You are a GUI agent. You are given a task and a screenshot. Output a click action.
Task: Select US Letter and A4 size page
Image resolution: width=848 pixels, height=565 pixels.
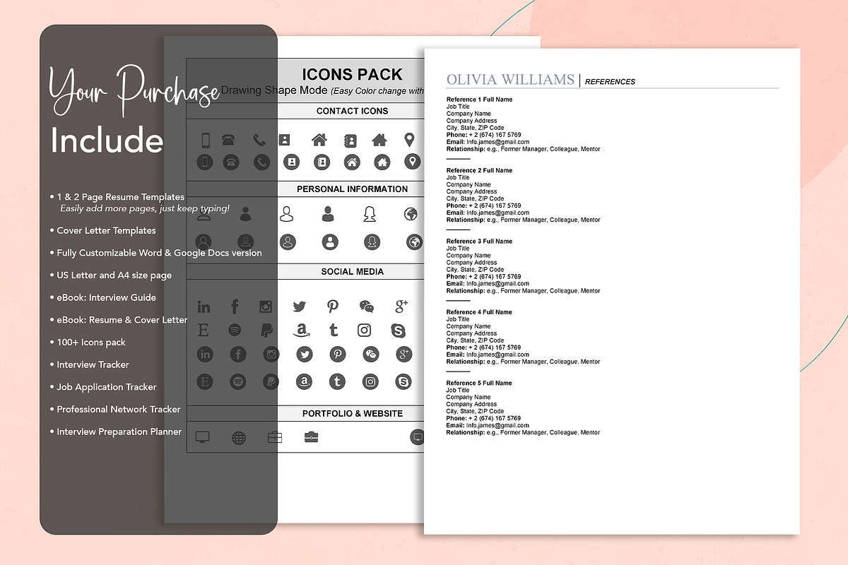coord(110,275)
